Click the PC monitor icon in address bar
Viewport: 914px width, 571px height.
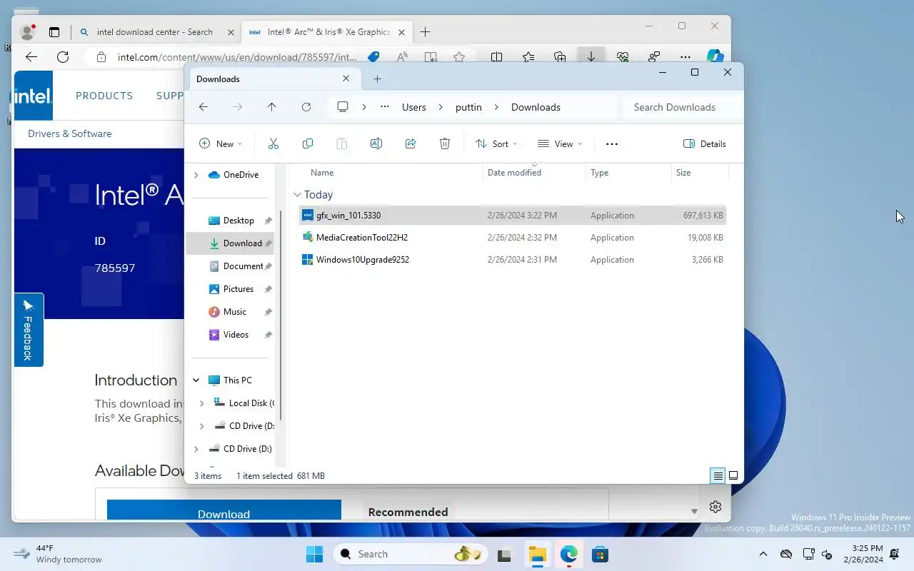coord(343,107)
